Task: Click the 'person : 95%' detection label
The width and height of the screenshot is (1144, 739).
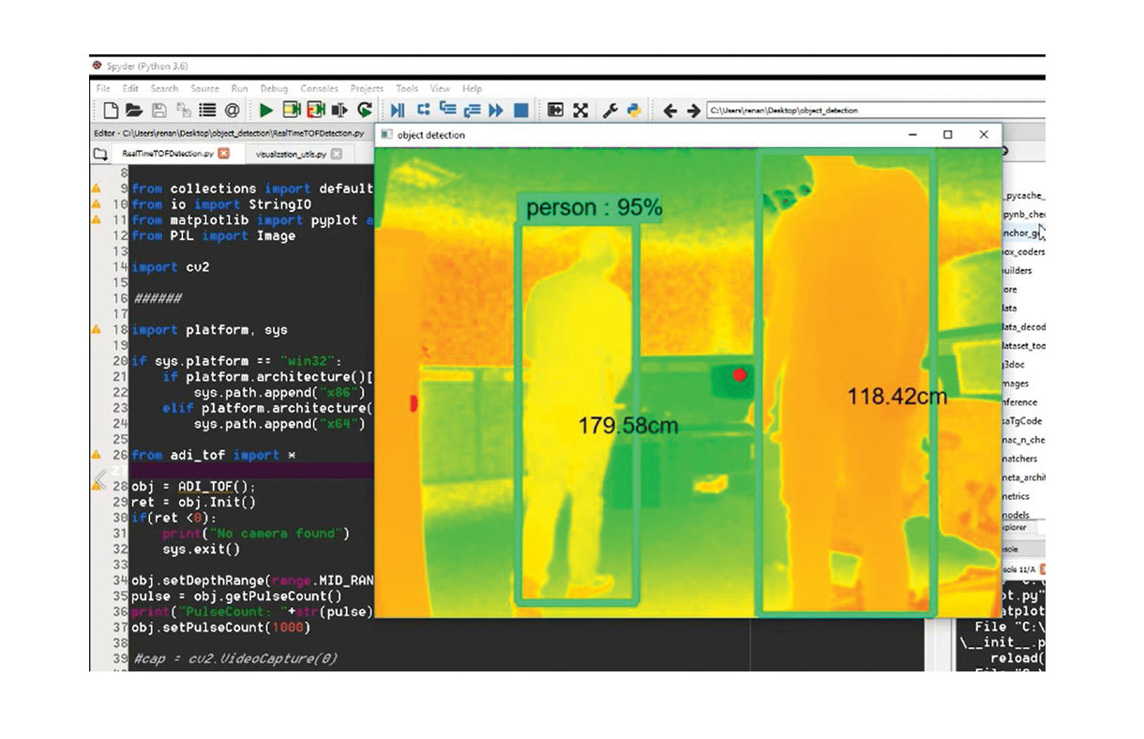Action: pyautogui.click(x=593, y=207)
